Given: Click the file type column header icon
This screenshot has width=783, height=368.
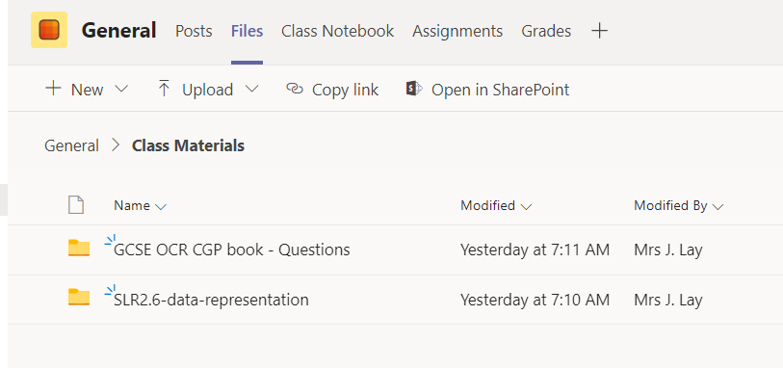Looking at the screenshot, I should click(x=76, y=205).
